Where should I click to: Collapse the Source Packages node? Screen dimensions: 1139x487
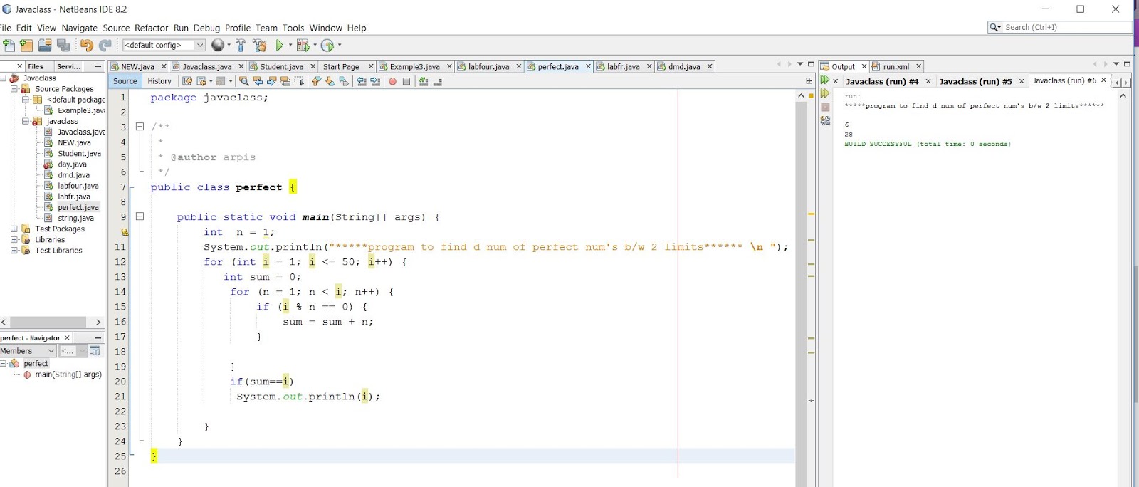(14, 89)
